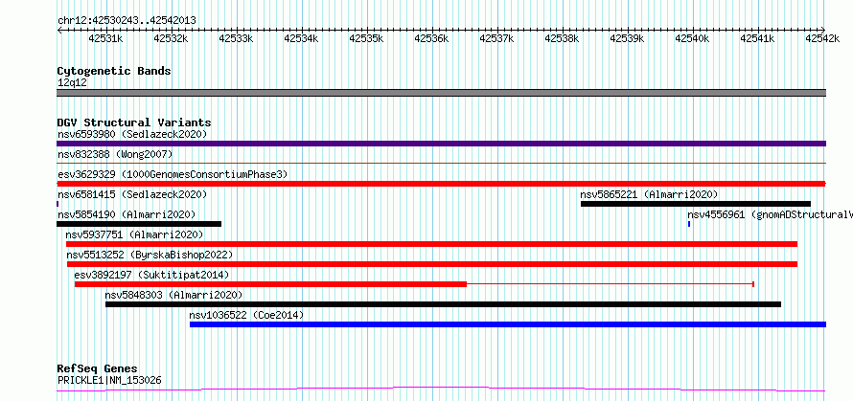This screenshot has height=401, width=853.
Task: Open variant label nsv5854190 (Almarri2020)
Action: coord(127,214)
